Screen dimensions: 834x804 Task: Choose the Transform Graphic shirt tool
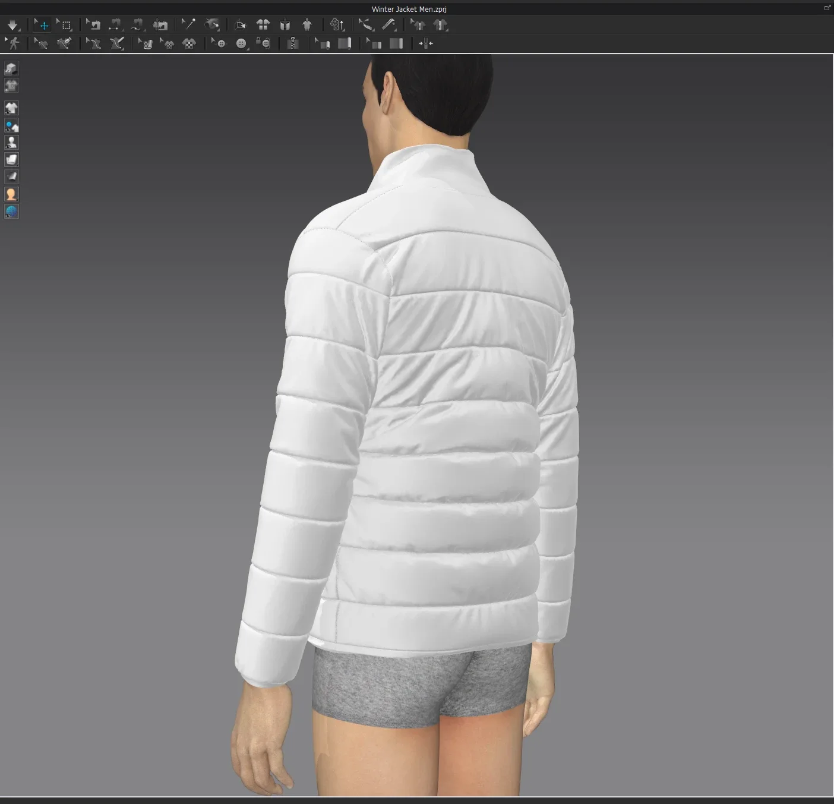coord(167,43)
